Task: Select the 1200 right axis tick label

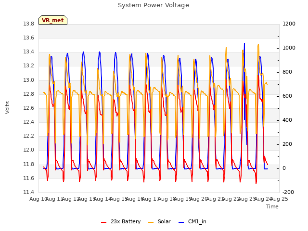Action: coord(289,24)
